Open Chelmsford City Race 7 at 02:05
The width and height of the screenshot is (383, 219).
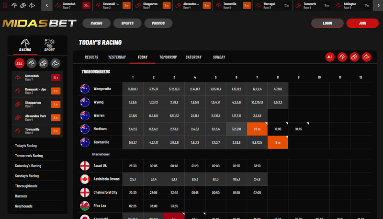257,193
